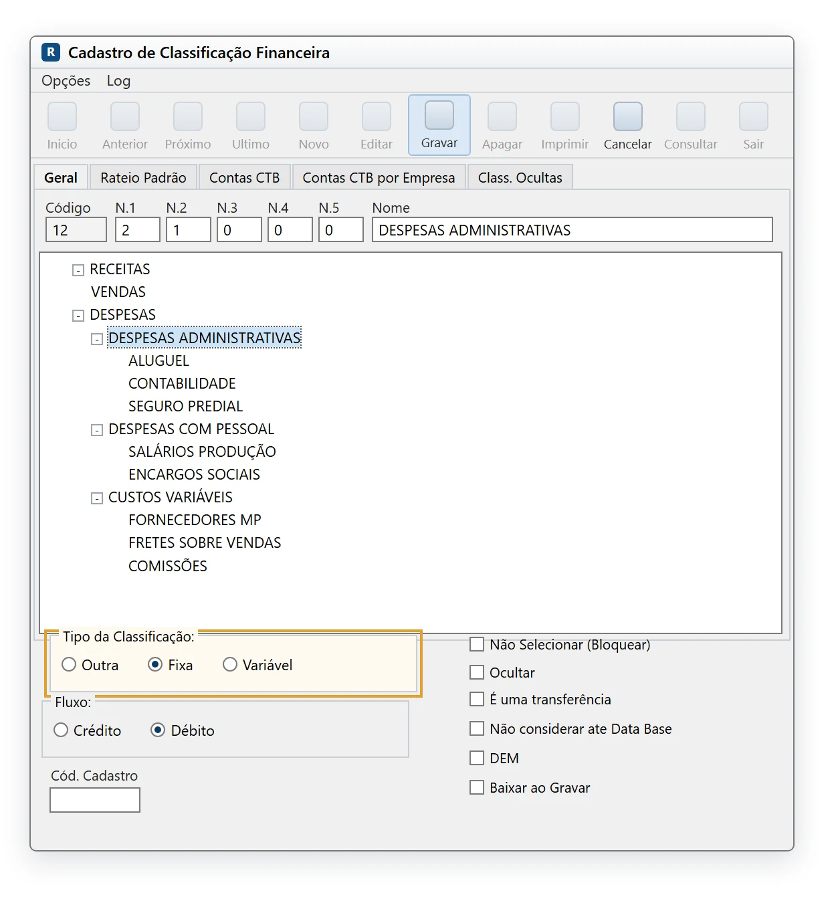Select the Fixa classification type
The height and width of the screenshot is (903, 838).
coord(155,665)
